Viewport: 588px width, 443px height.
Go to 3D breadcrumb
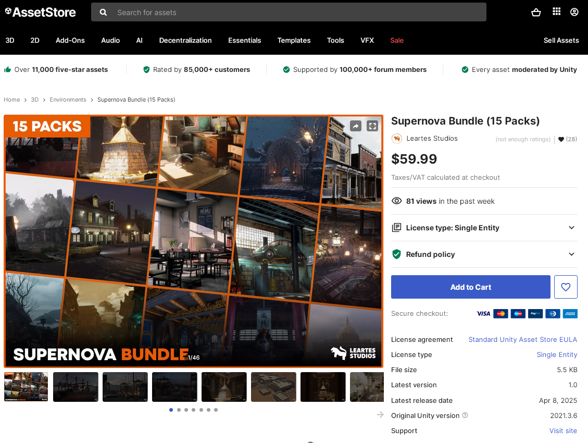click(34, 100)
